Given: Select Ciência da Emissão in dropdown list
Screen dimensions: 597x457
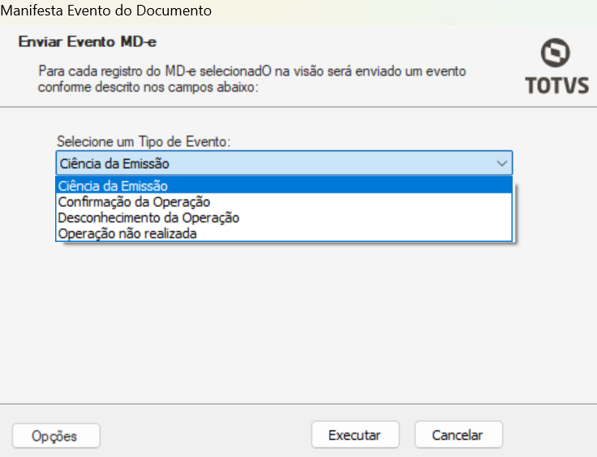Looking at the screenshot, I should click(284, 186).
